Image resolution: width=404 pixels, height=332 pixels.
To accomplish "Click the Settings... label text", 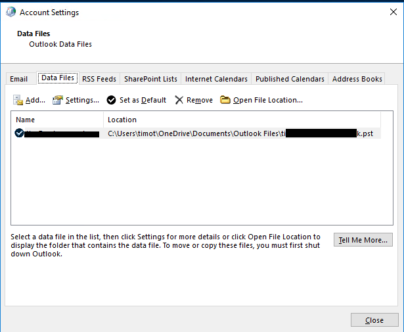I will 82,101.
